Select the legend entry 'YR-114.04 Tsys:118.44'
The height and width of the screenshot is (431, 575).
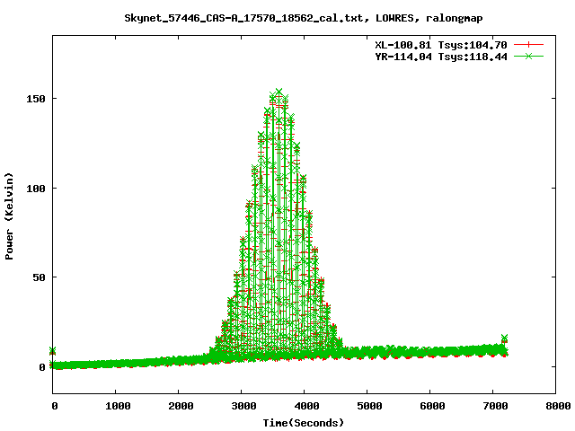click(x=441, y=57)
